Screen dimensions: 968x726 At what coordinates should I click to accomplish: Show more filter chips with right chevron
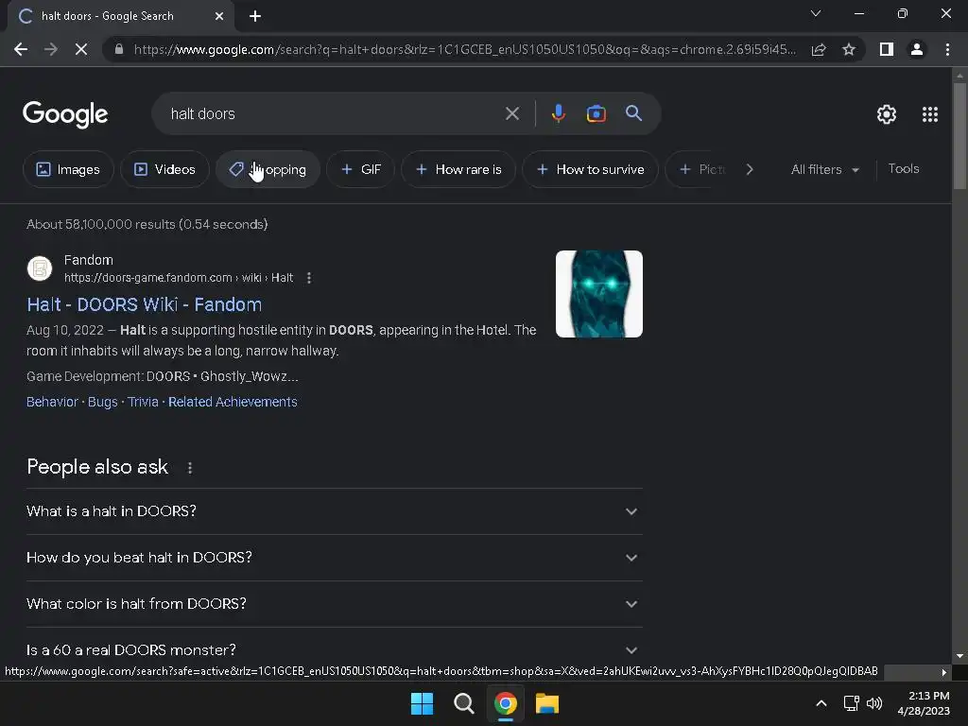(750, 169)
